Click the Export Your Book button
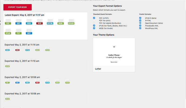 point(18,7)
